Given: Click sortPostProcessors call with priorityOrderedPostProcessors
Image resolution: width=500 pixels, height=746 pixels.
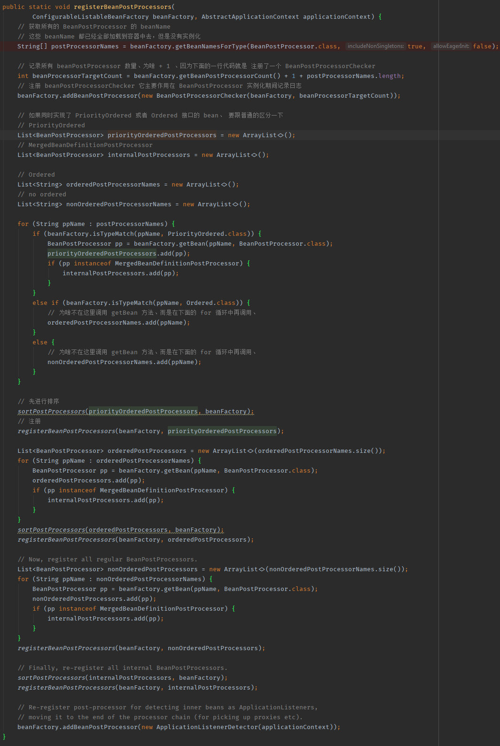Looking at the screenshot, I should click(x=136, y=411).
